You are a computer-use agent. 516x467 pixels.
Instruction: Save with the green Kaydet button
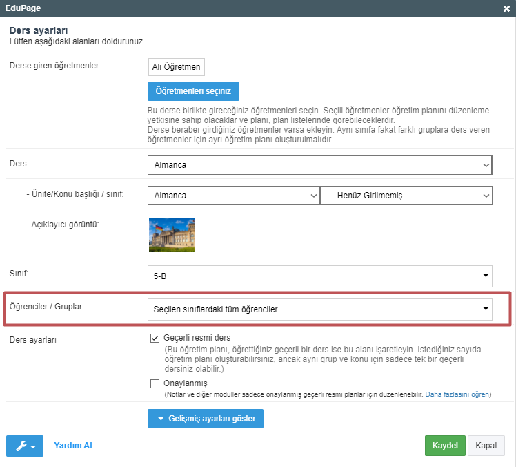coord(445,446)
